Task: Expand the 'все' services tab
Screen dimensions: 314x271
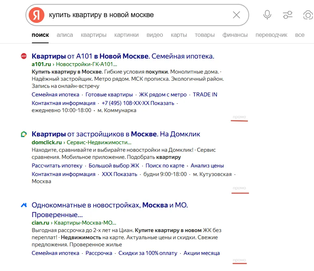Action: pyautogui.click(x=300, y=35)
